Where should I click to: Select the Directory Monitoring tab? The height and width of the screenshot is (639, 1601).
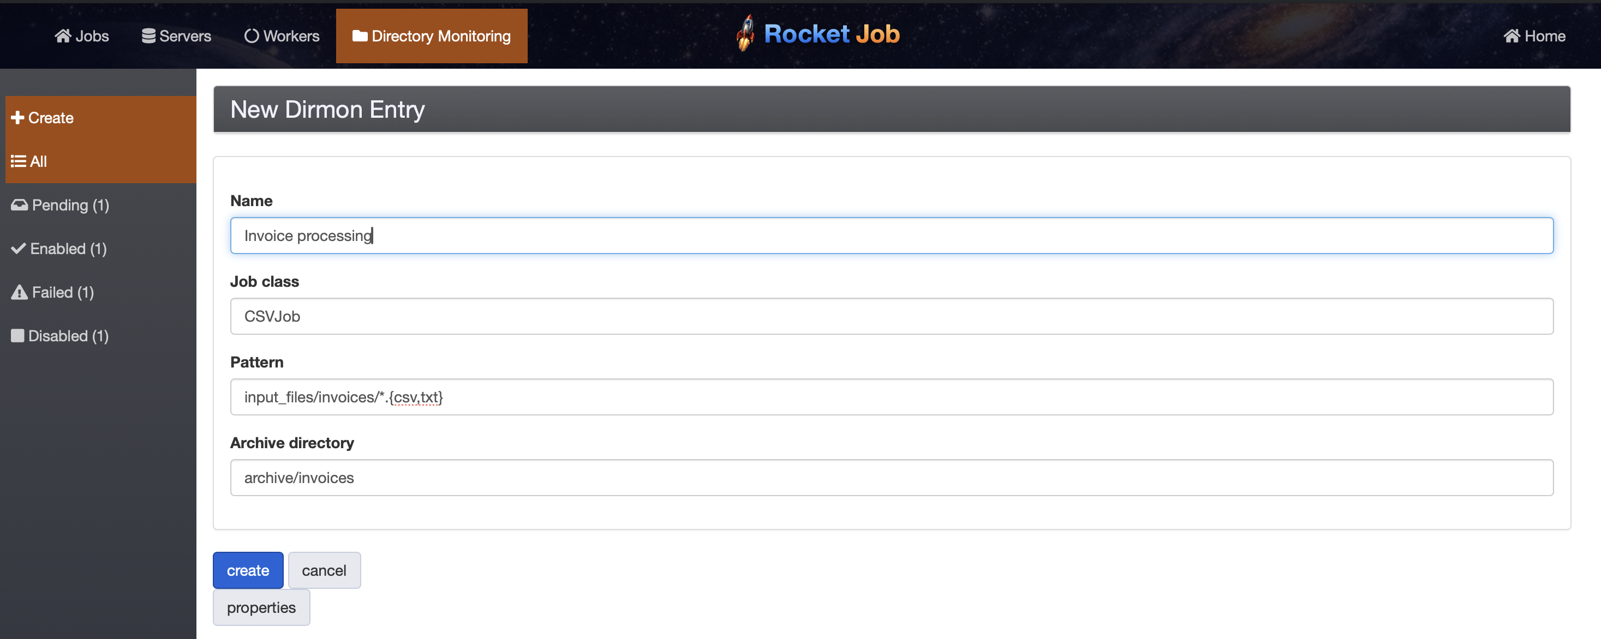coord(432,36)
